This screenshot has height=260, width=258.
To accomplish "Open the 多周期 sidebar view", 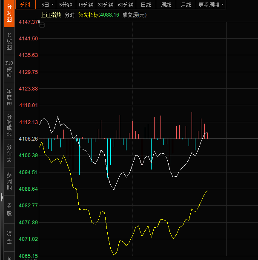I will tap(9, 181).
